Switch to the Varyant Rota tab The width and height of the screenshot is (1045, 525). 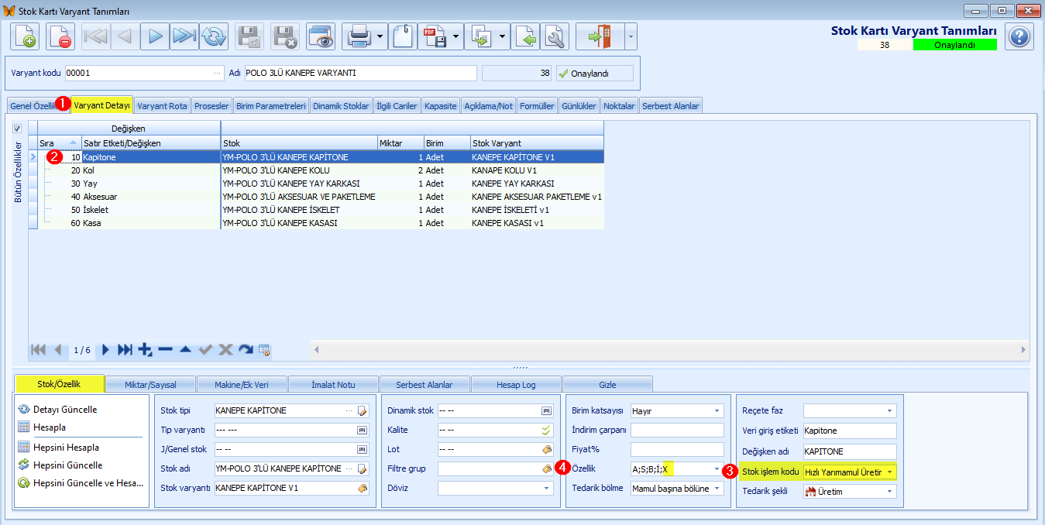(162, 106)
